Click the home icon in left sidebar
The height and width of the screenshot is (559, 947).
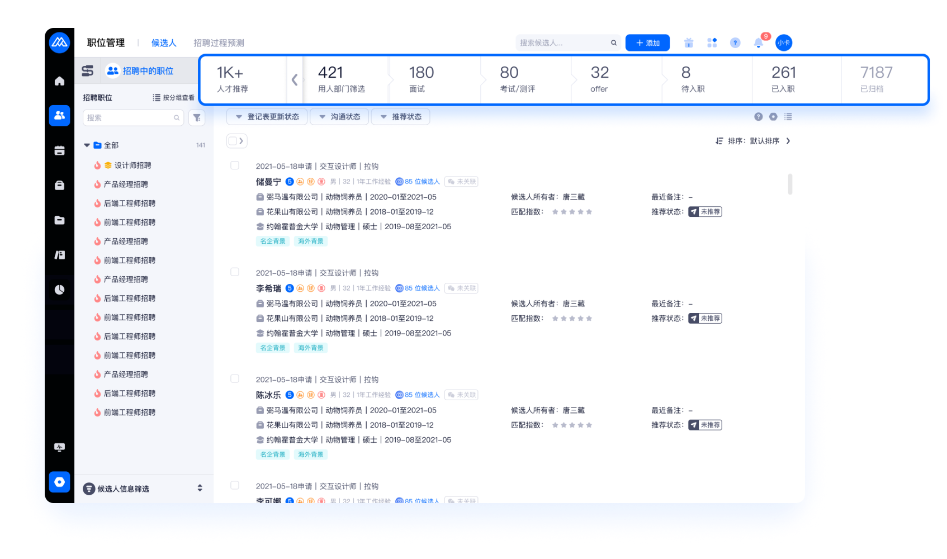(59, 81)
